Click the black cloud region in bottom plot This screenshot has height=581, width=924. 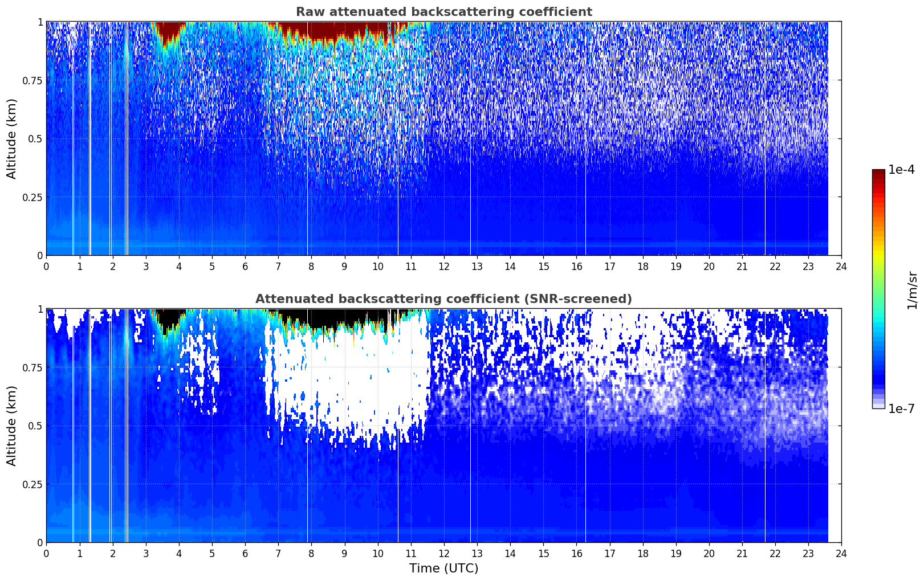pyautogui.click(x=342, y=318)
